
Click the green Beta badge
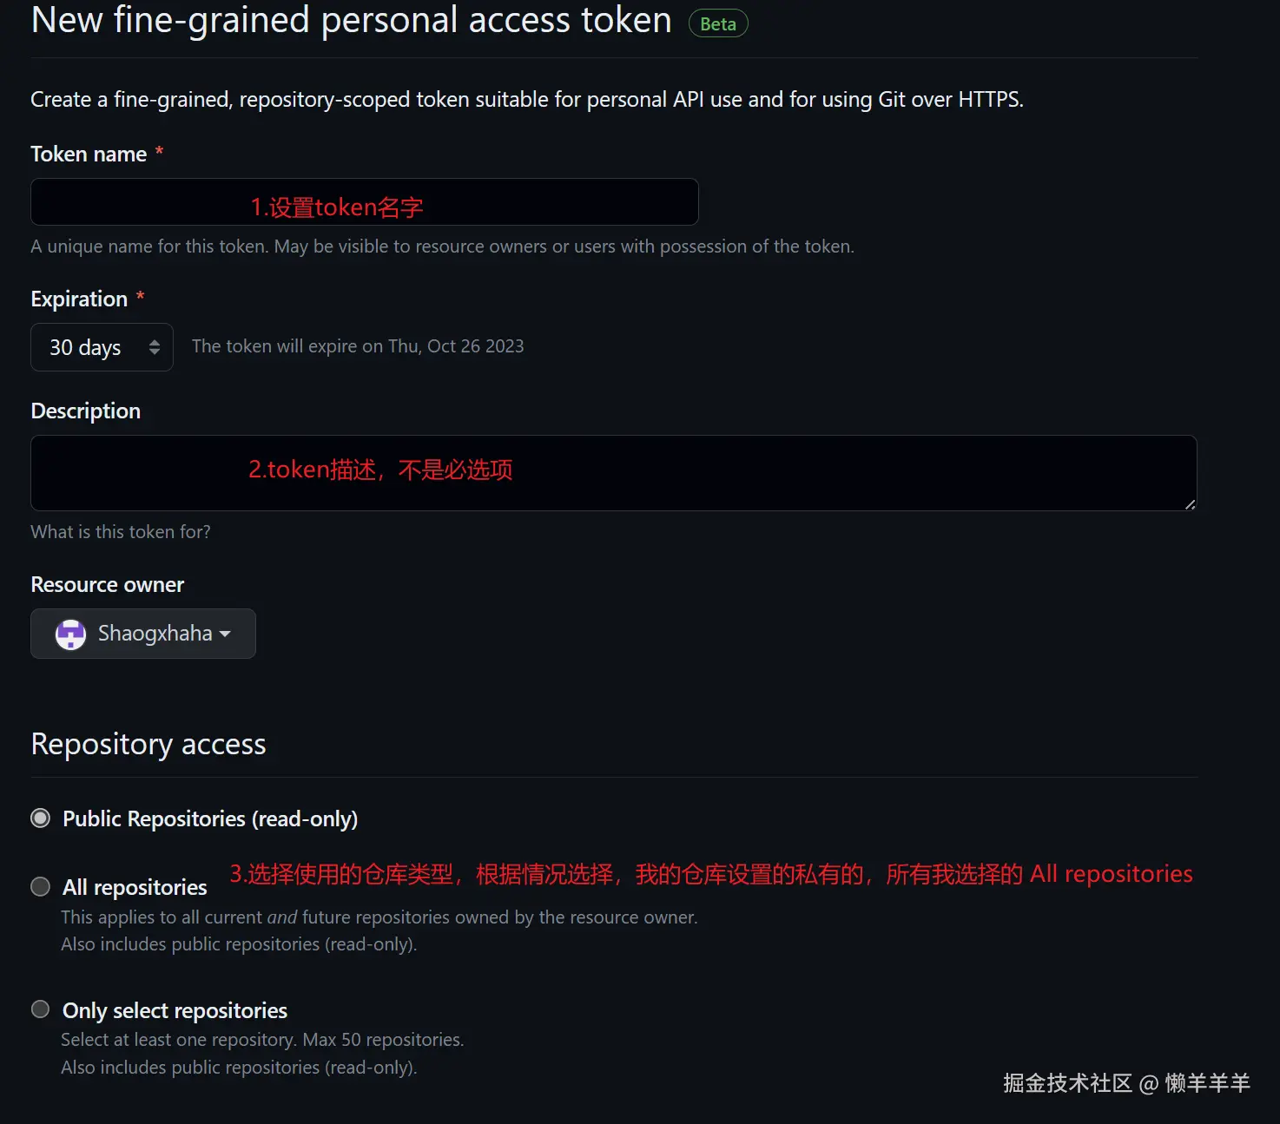point(718,24)
